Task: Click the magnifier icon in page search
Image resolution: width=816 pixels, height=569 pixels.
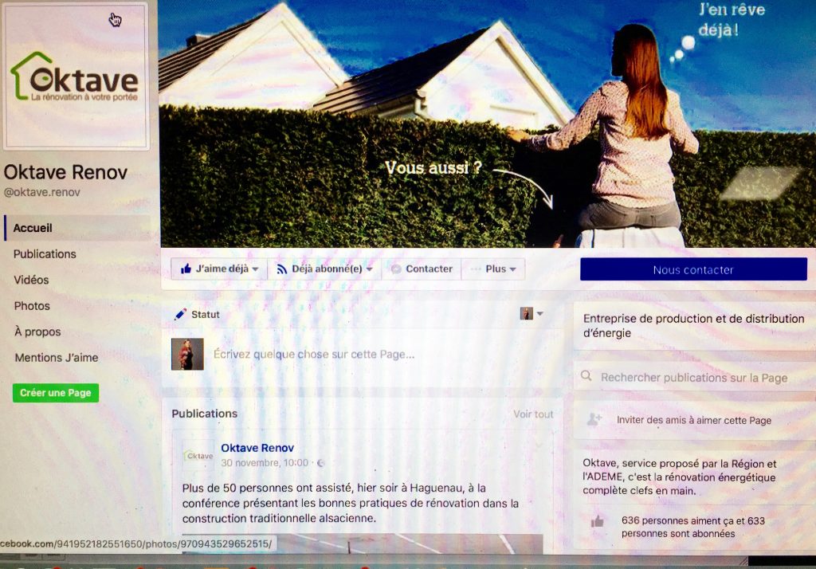Action: click(586, 376)
